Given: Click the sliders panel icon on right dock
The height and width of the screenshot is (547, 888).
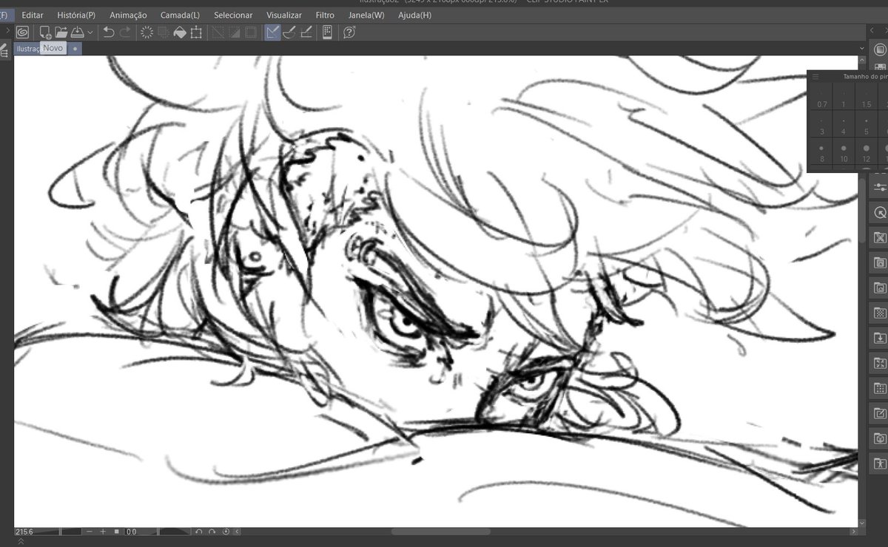Looking at the screenshot, I should [x=879, y=187].
